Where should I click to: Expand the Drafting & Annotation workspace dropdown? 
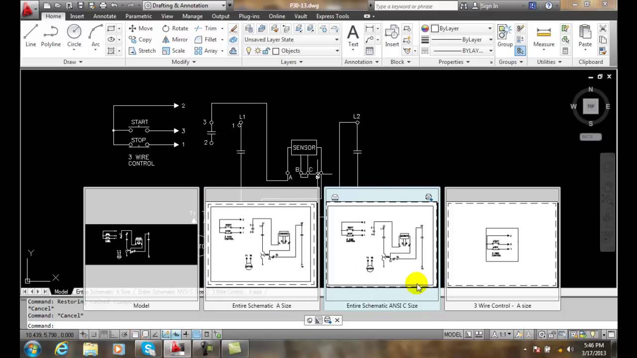pos(185,5)
